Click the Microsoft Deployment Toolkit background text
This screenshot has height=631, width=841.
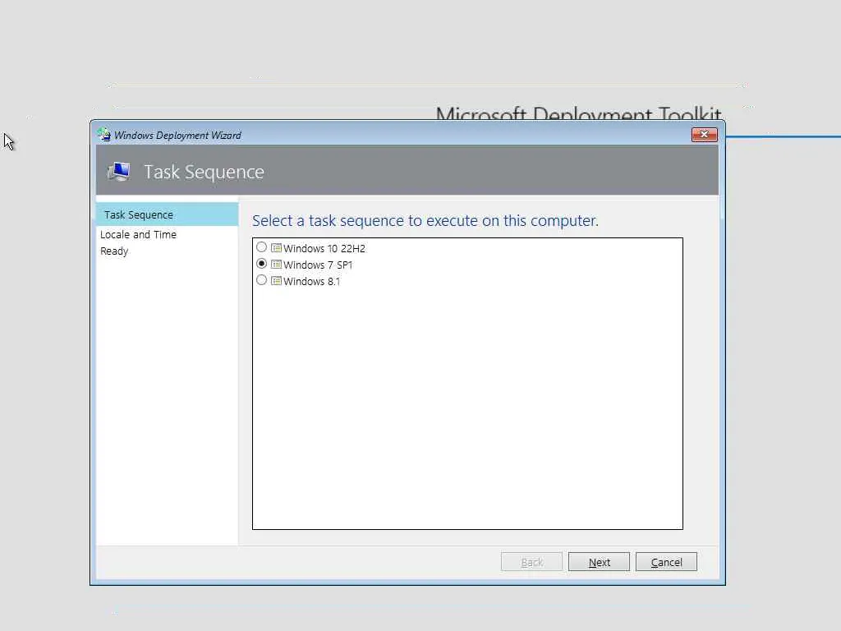(578, 113)
